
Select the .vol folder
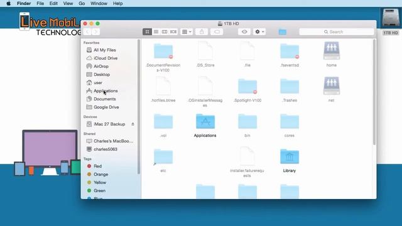(x=163, y=121)
